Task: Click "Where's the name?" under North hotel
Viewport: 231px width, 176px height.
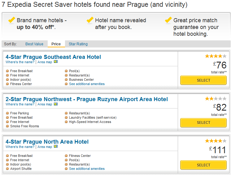Action: pos(20,147)
